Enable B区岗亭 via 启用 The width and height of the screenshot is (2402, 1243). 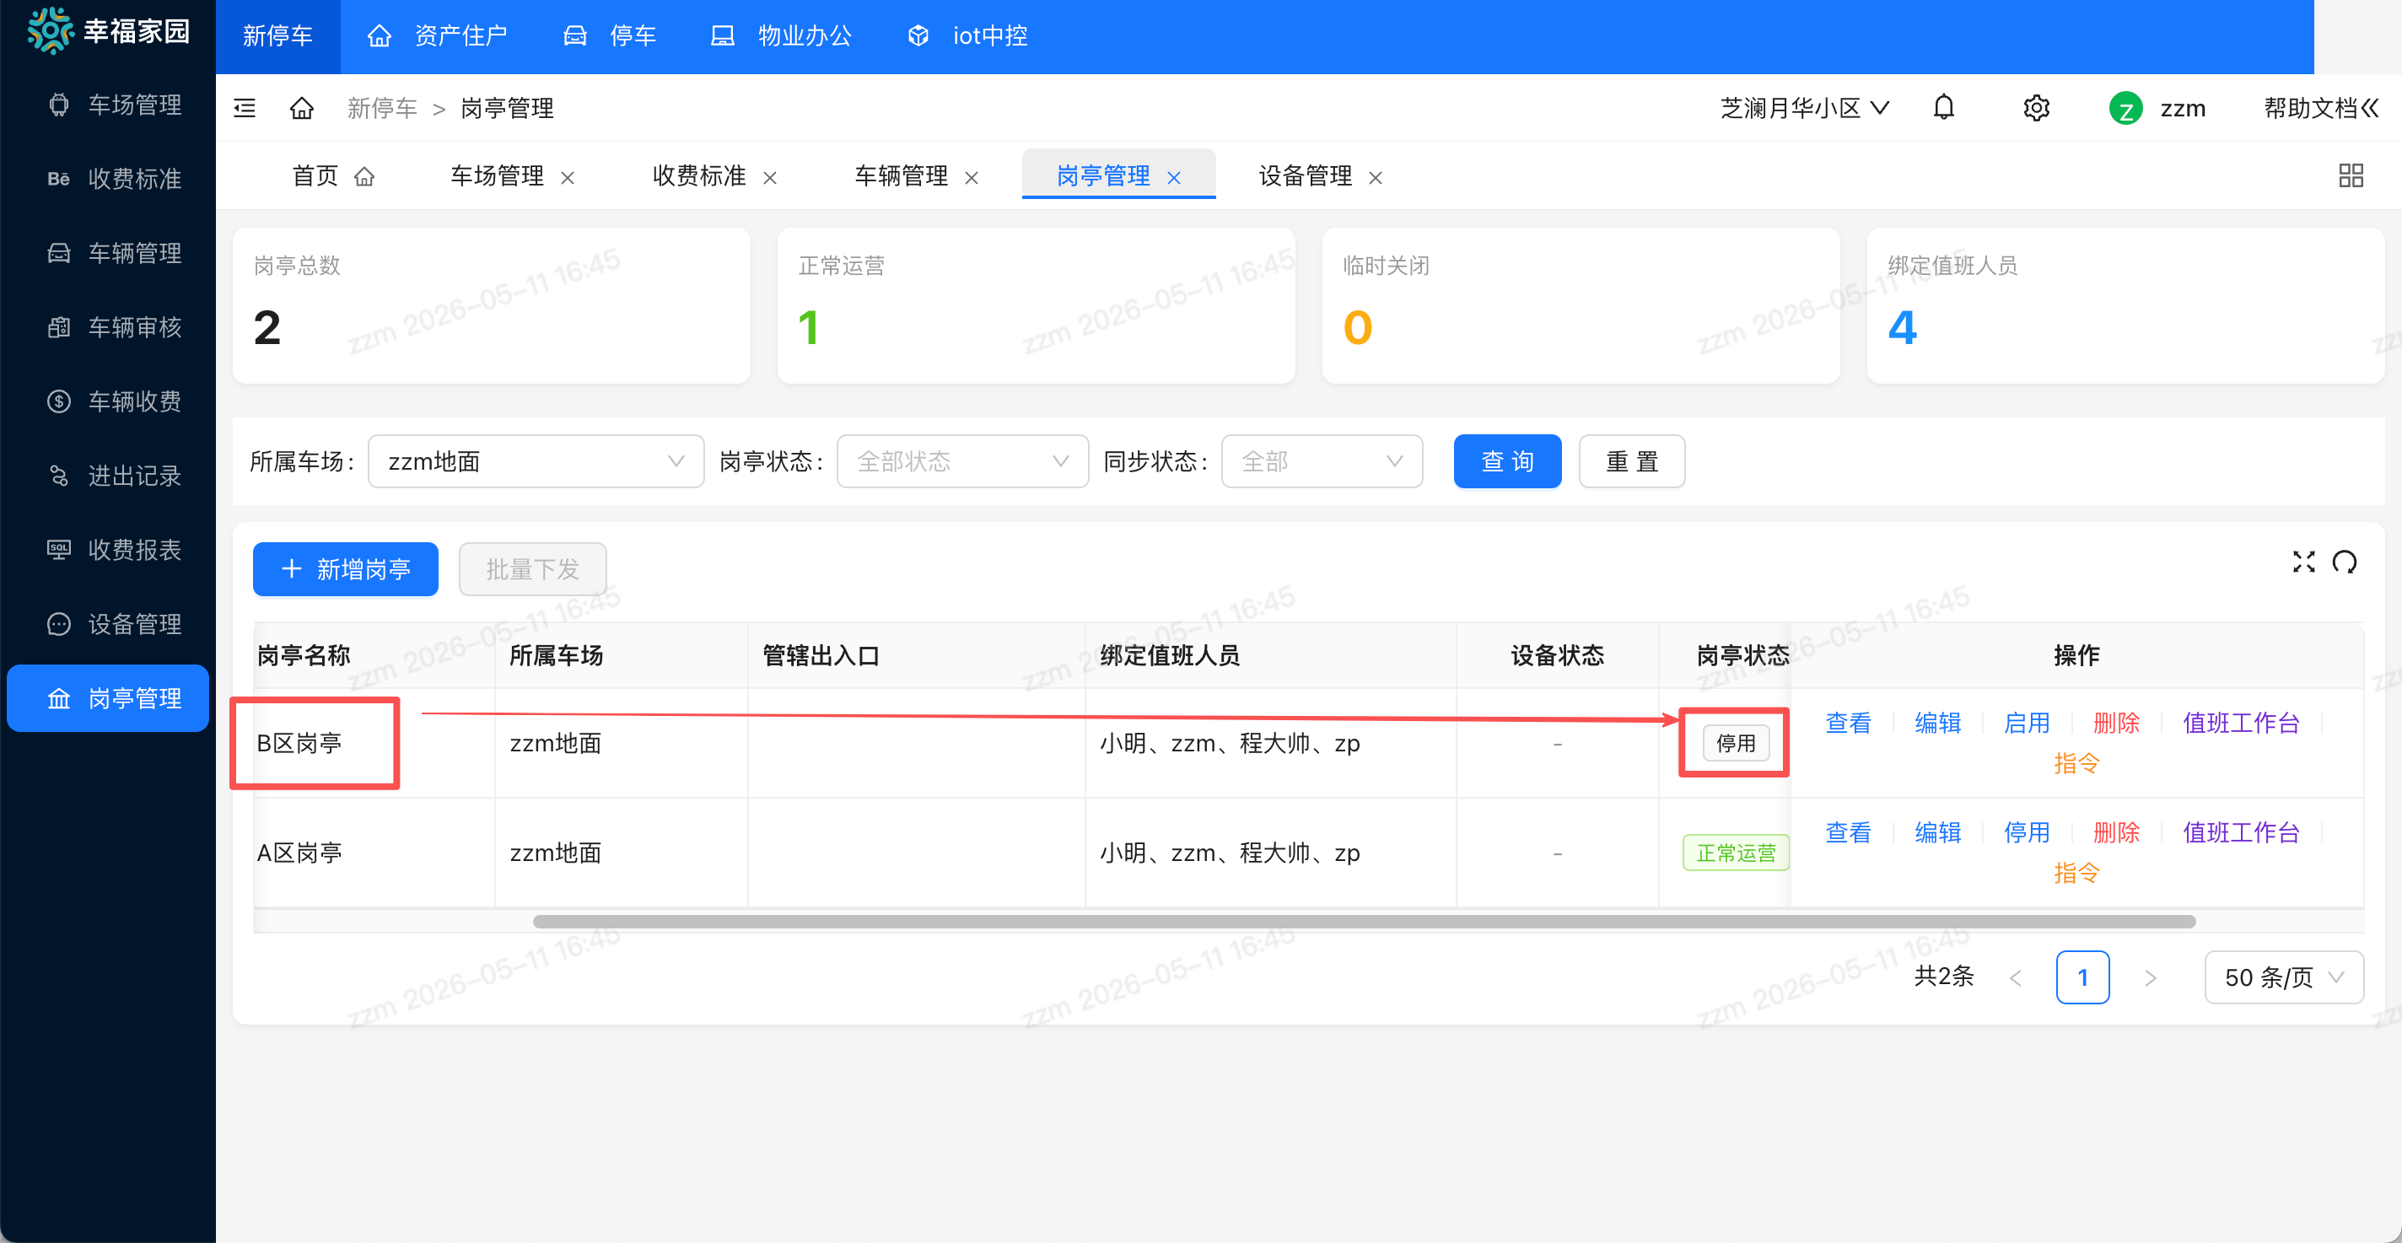pos(2026,723)
